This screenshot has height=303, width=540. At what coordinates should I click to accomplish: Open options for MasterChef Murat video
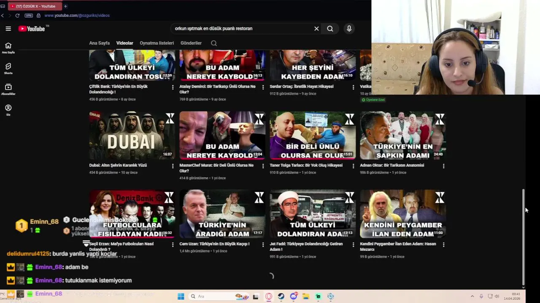pyautogui.click(x=263, y=166)
